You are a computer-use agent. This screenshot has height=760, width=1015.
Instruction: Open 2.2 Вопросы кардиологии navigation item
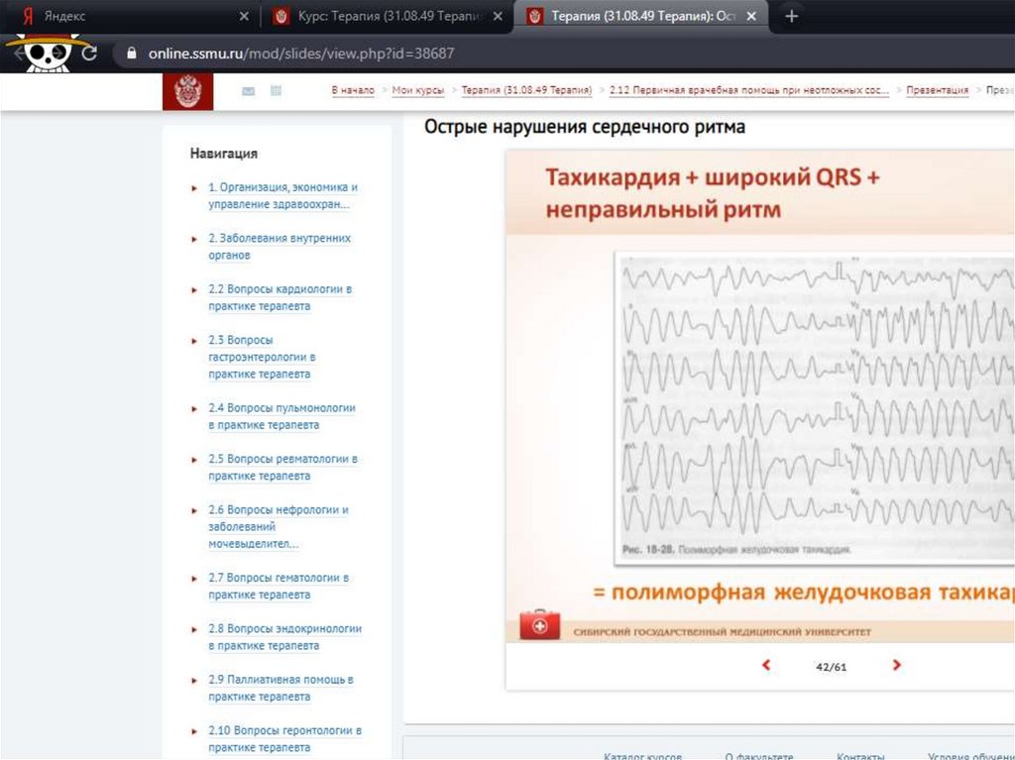click(x=281, y=297)
